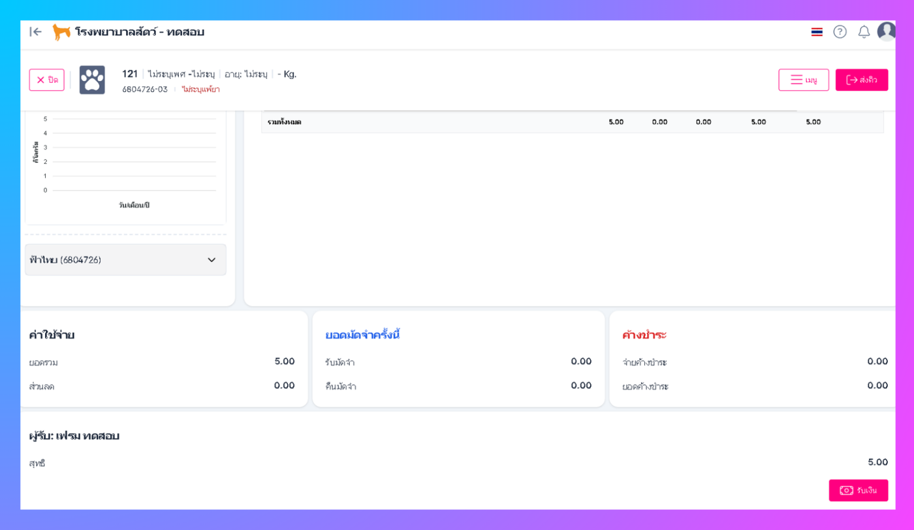Open the user profile avatar
Viewport: 914px width, 530px height.
(x=887, y=31)
